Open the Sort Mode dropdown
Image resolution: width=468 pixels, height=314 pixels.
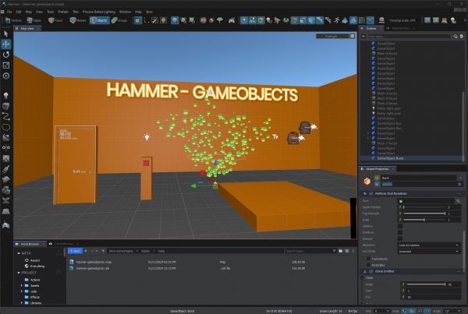429,252
